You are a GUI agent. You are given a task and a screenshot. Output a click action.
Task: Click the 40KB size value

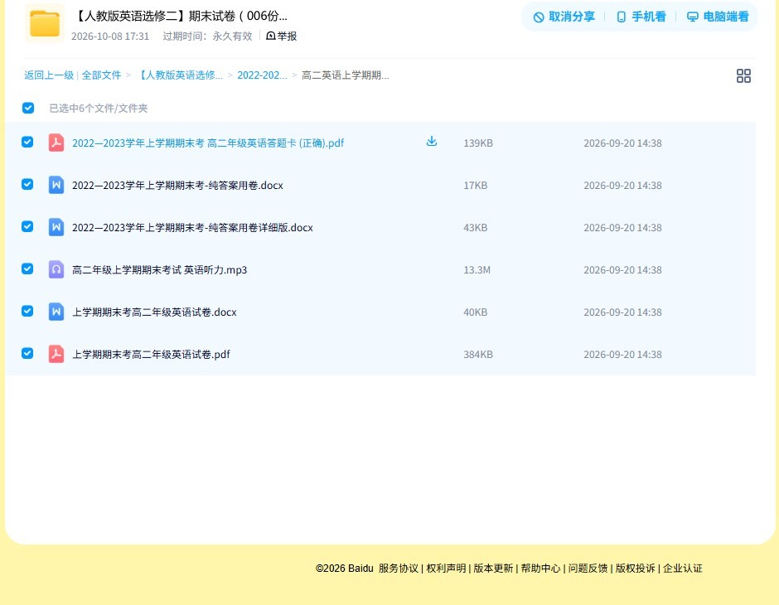pyautogui.click(x=476, y=312)
